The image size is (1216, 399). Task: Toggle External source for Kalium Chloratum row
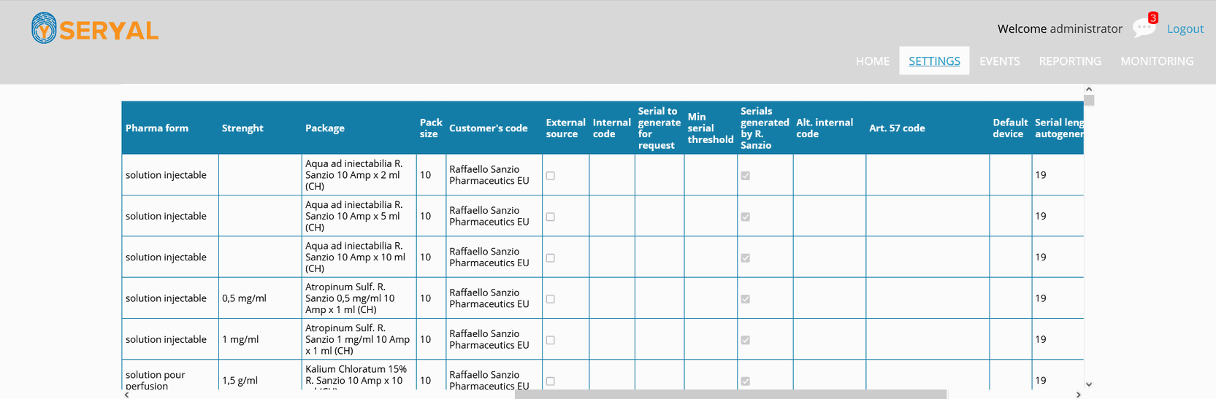tap(551, 381)
